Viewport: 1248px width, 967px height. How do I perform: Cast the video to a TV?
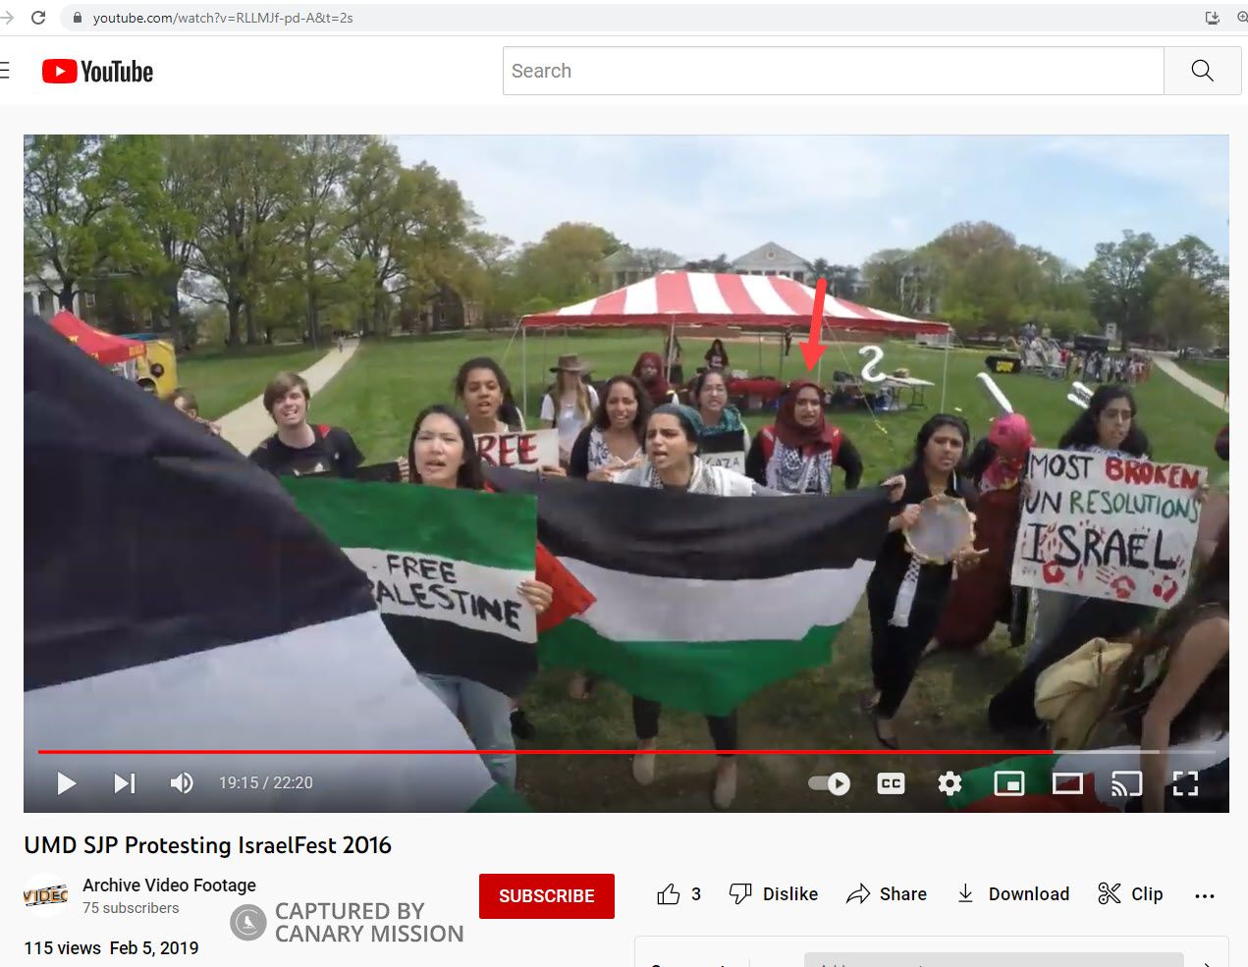tap(1126, 782)
